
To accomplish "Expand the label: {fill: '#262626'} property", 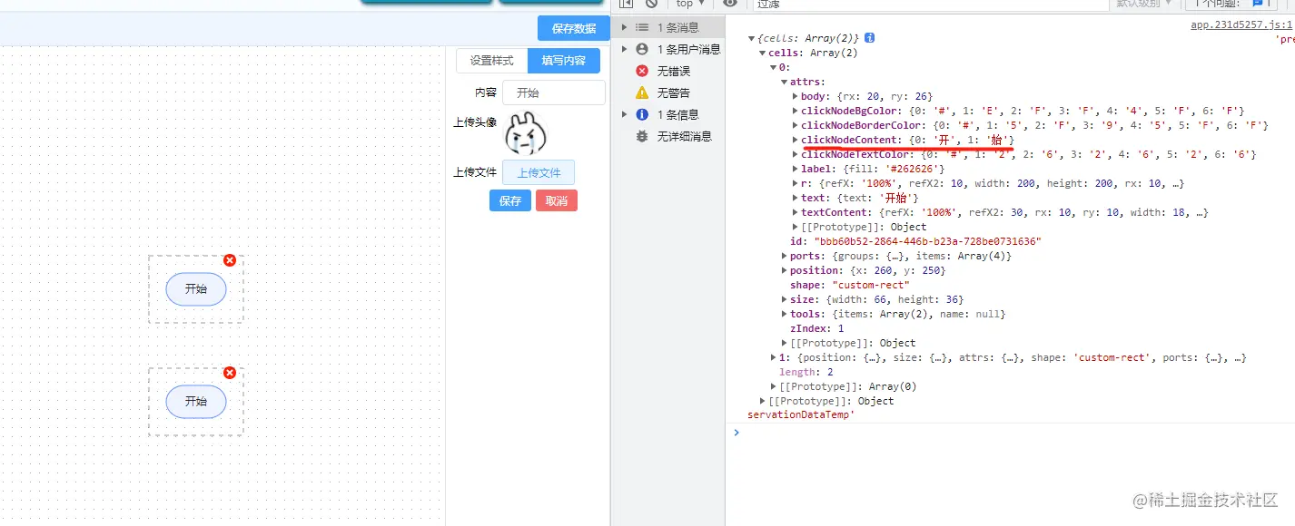I will pyautogui.click(x=795, y=169).
